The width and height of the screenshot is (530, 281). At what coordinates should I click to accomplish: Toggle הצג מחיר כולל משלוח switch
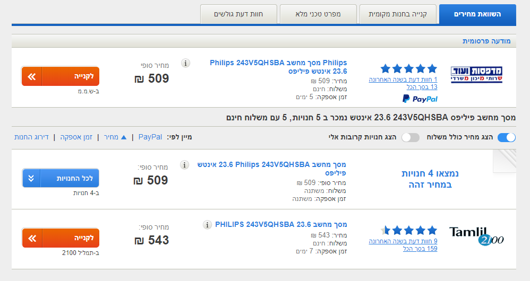(506, 137)
